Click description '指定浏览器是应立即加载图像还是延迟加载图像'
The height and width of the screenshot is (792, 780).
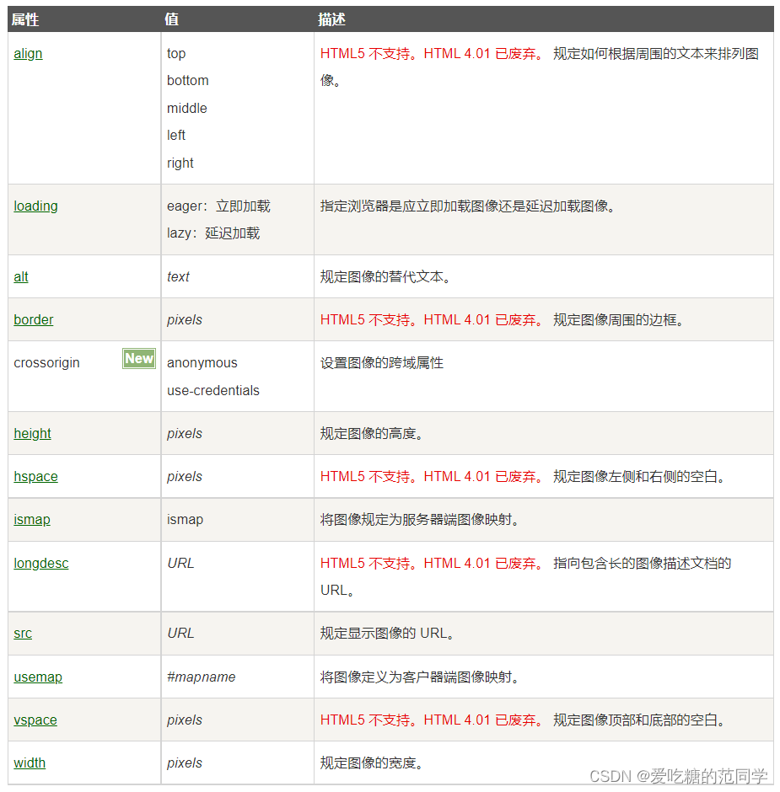tap(466, 206)
